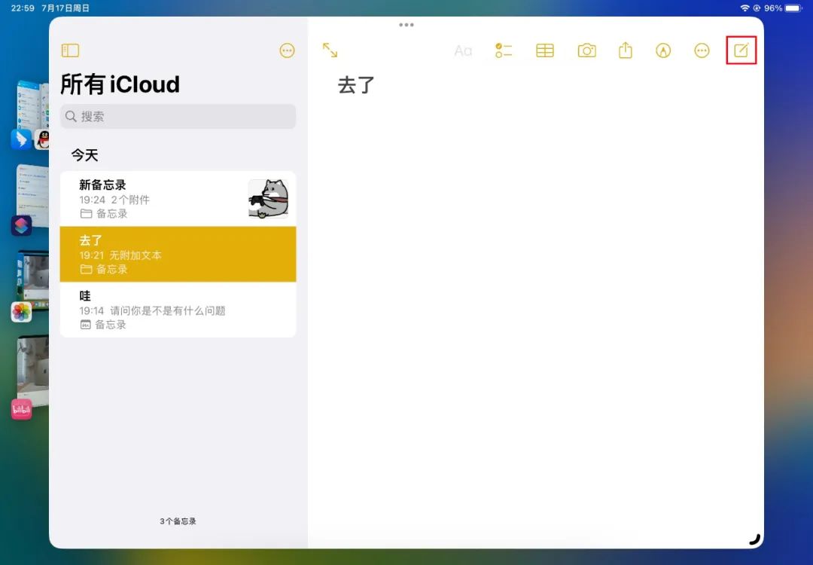Open the note's more options menu
Viewport: 813px width, 565px height.
[702, 50]
